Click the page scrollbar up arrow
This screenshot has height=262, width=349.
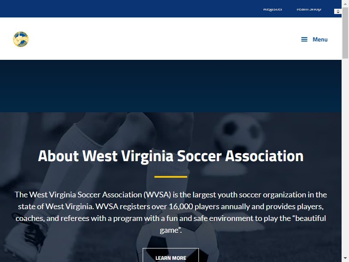(x=345, y=3)
